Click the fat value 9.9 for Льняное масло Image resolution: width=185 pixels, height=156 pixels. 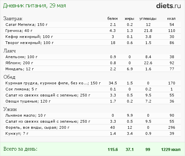[130, 115]
